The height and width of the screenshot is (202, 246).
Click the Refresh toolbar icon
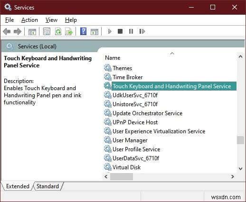(58, 31)
